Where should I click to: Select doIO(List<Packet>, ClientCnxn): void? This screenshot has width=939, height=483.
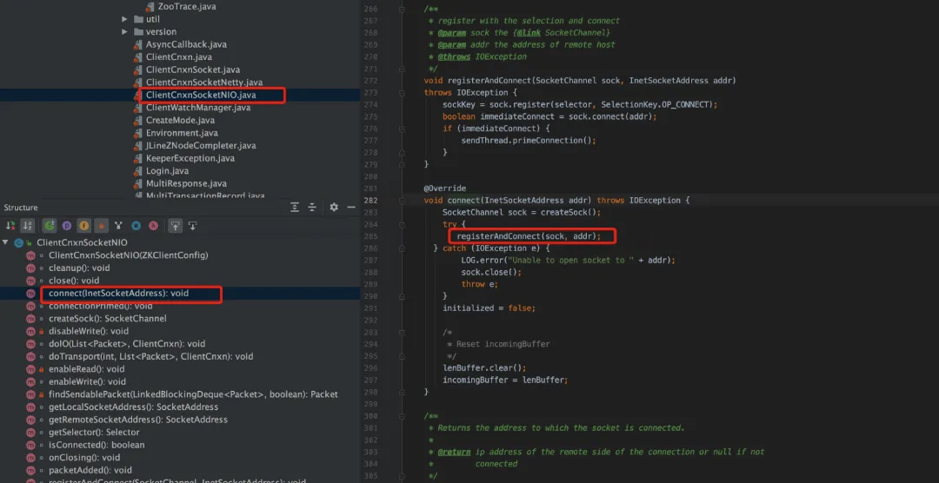coord(126,344)
